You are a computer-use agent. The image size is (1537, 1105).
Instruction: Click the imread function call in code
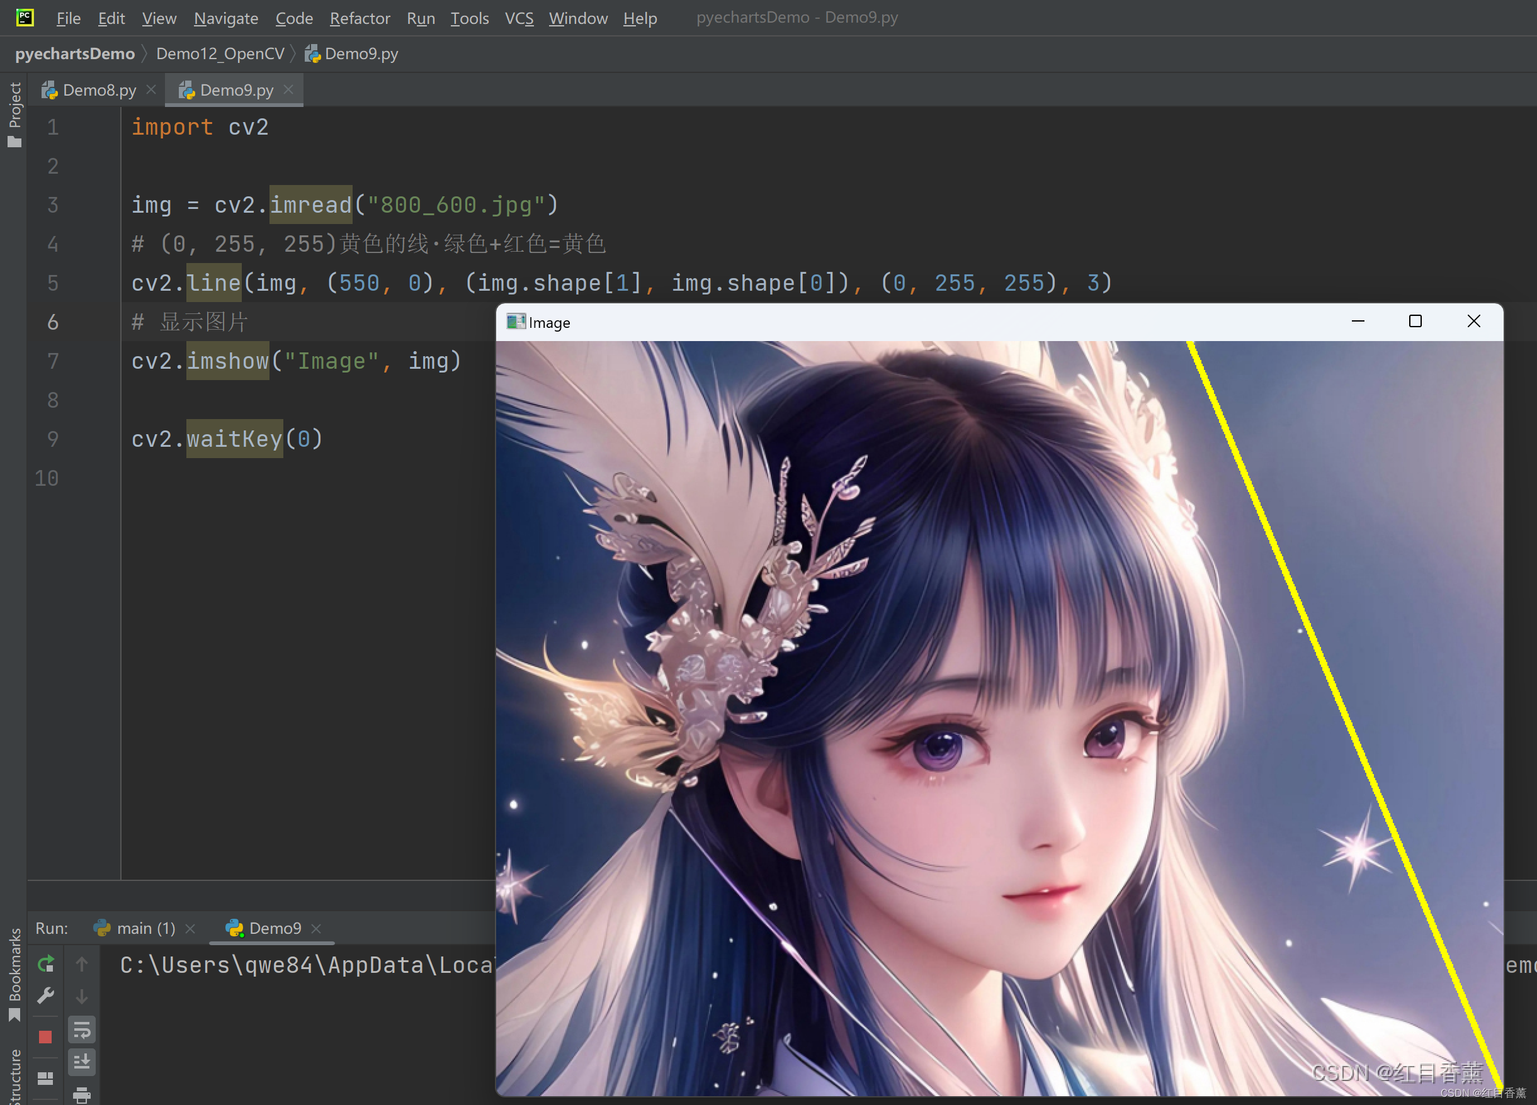pos(310,205)
